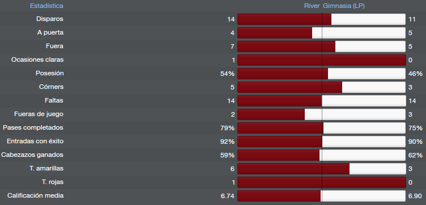This screenshot has width=426, height=205.
Task: Select the A puerta stat bar
Action: coord(322,33)
